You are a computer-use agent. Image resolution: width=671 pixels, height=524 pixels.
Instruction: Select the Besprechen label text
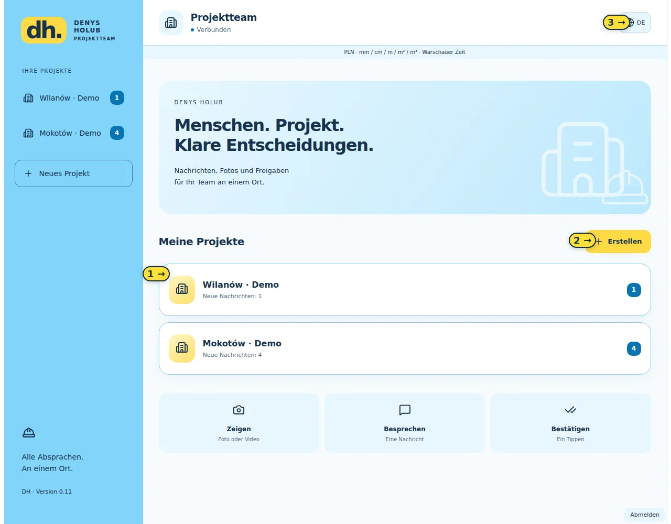(x=405, y=429)
